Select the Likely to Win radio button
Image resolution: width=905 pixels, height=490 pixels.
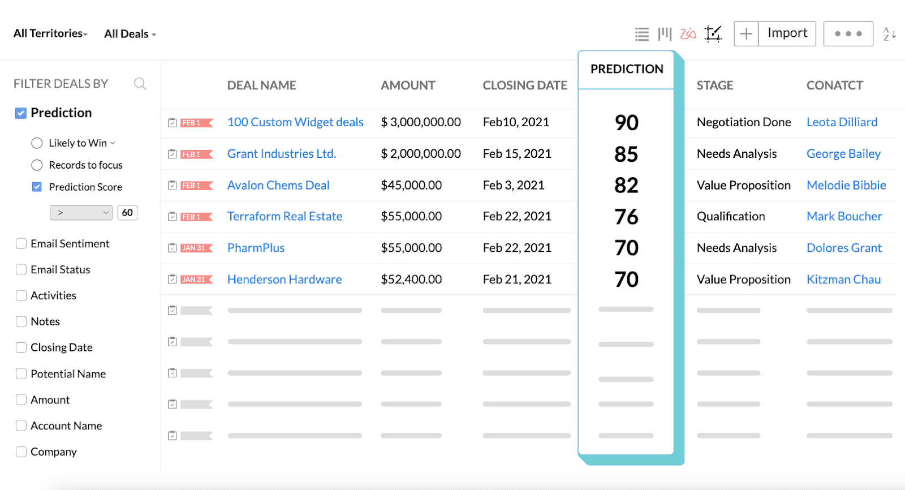(37, 143)
